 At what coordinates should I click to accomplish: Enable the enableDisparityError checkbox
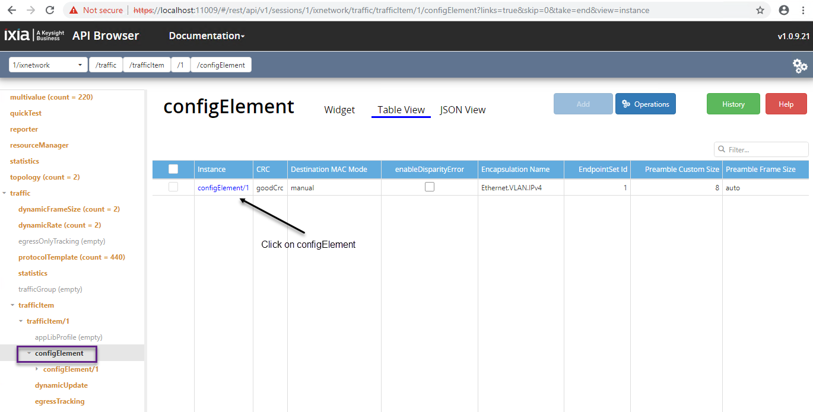pos(430,187)
